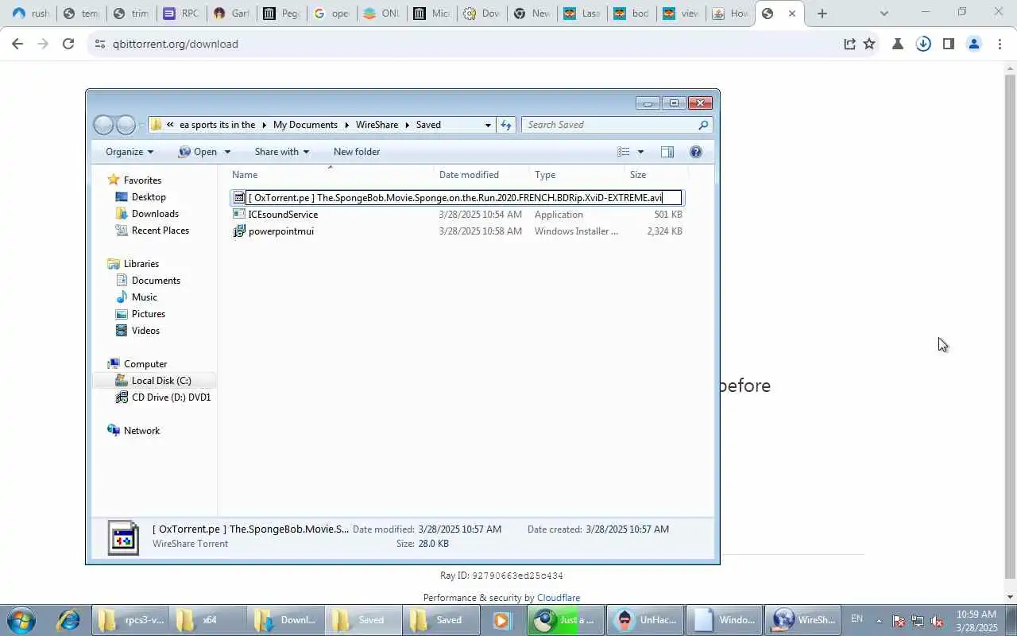Click the Change your view icon

[x=624, y=152]
